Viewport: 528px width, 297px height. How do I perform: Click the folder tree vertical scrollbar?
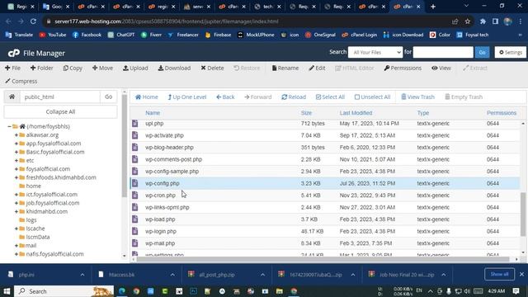pyautogui.click(x=125, y=147)
